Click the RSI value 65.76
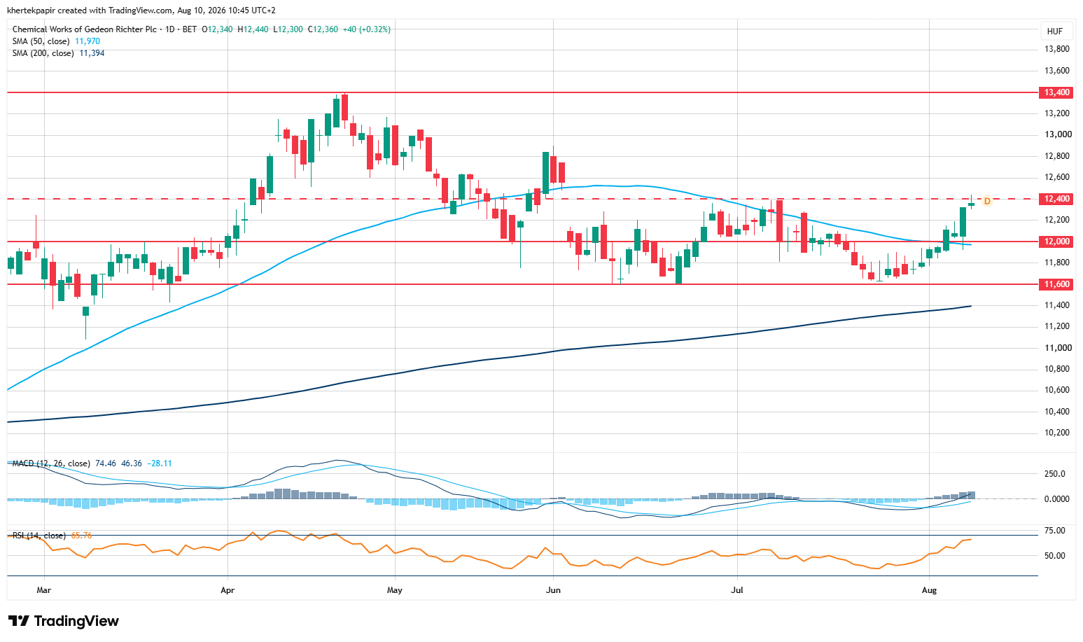The height and width of the screenshot is (642, 1083). (x=82, y=536)
